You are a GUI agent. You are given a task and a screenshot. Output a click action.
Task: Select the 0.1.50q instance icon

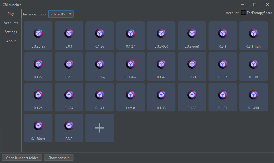pos(100,64)
